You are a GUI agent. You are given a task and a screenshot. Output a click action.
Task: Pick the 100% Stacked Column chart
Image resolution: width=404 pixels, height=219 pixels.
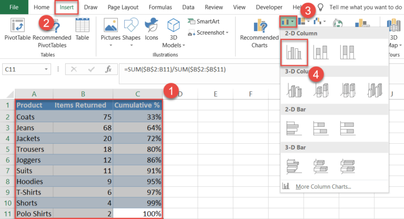tap(348, 52)
